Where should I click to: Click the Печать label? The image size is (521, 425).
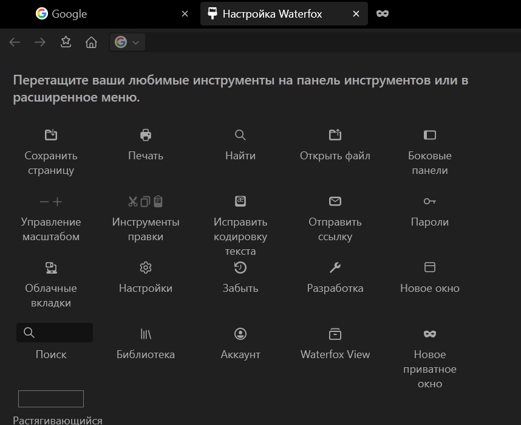(x=146, y=156)
